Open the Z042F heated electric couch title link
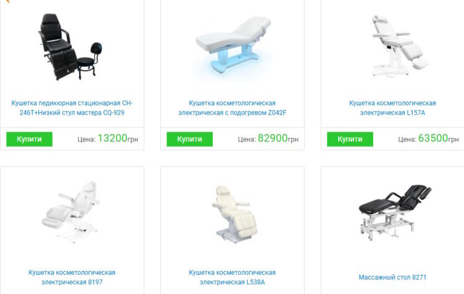 (232, 108)
